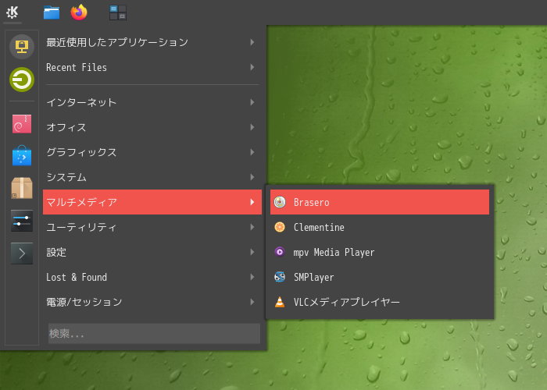Expand the 電源/セッション submenu arrow

pos(252,302)
